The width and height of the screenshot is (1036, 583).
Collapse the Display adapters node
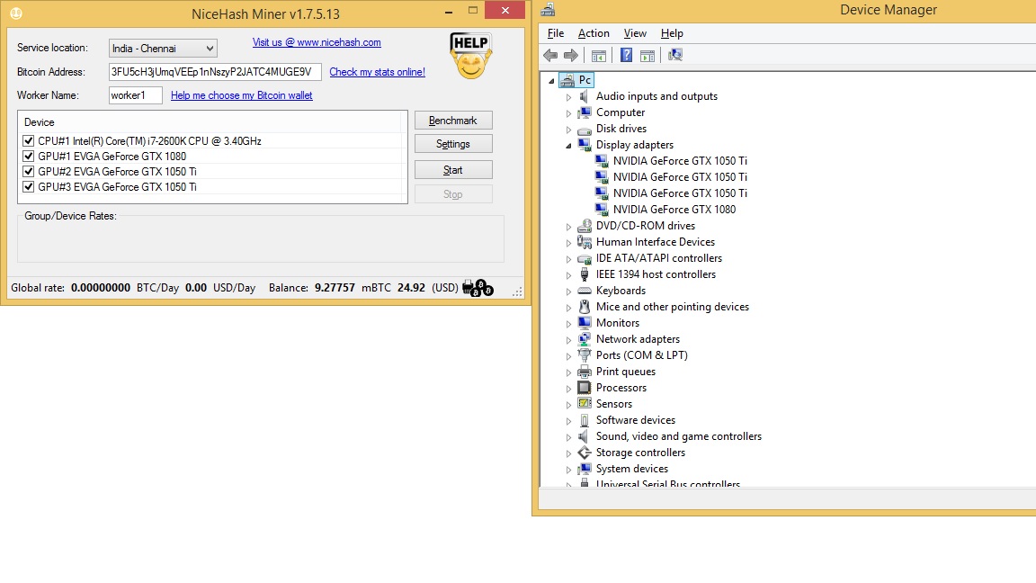(x=568, y=146)
